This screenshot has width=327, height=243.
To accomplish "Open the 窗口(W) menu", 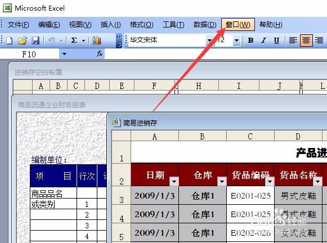I will tap(238, 25).
